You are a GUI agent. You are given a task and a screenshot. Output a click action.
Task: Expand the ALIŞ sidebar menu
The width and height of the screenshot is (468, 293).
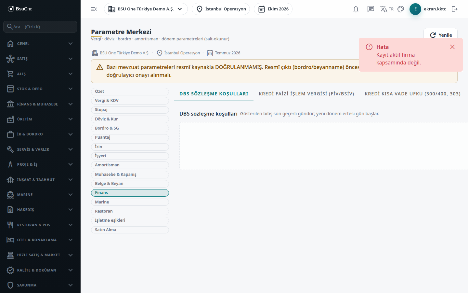[x=40, y=74]
